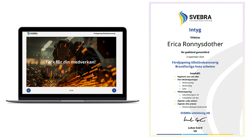Image resolution: width=249 pixels, height=139 pixels.
Task: Click the SVEBRA logo on the certificate
Action: [195, 19]
